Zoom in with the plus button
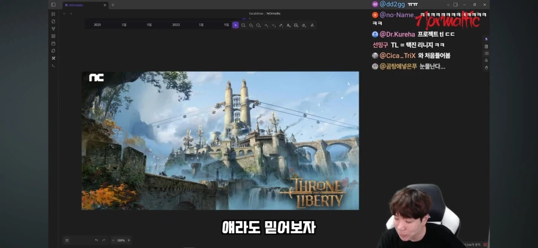The height and width of the screenshot is (248, 538). [129, 240]
